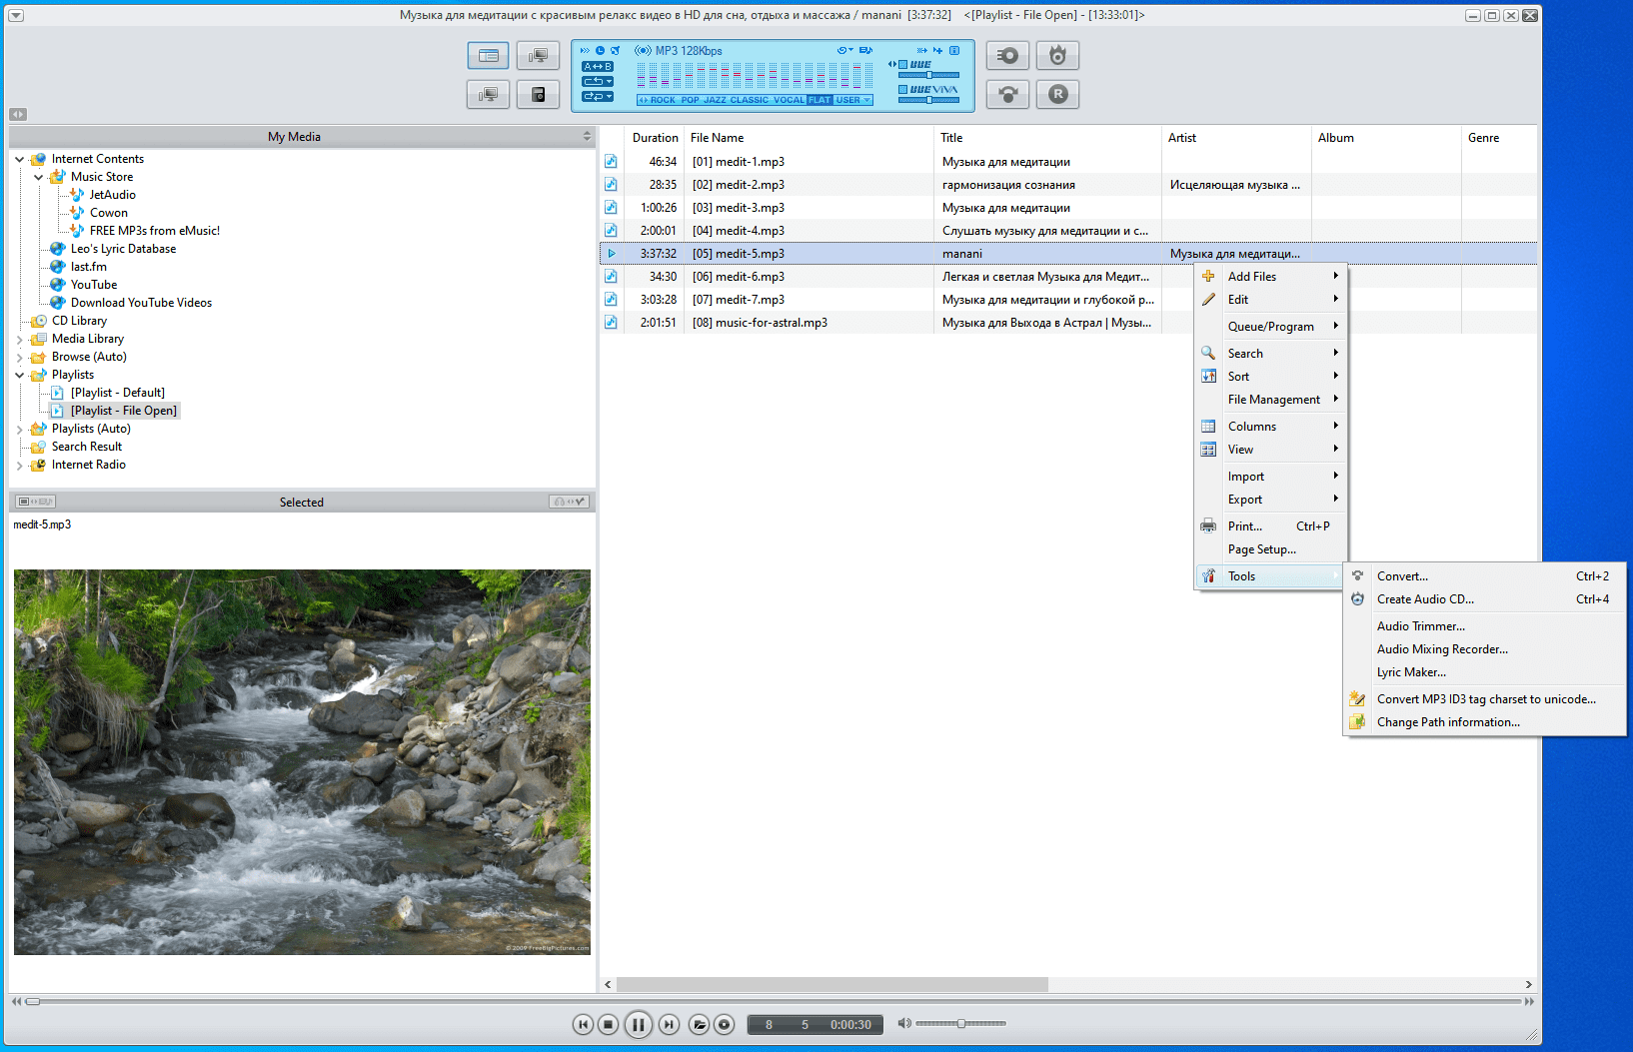Viewport: 1633px width, 1052px height.
Task: Enable the ROCK equalizer preset
Action: click(663, 100)
